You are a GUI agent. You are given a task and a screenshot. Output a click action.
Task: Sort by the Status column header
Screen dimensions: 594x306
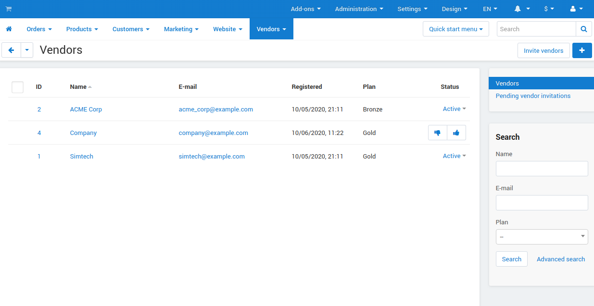450,87
